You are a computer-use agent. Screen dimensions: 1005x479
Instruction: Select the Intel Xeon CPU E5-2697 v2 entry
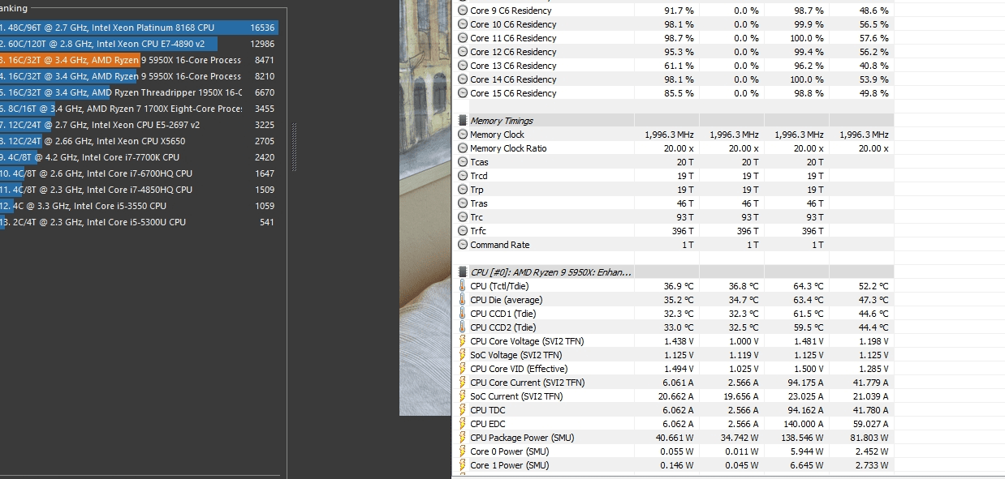click(x=139, y=125)
